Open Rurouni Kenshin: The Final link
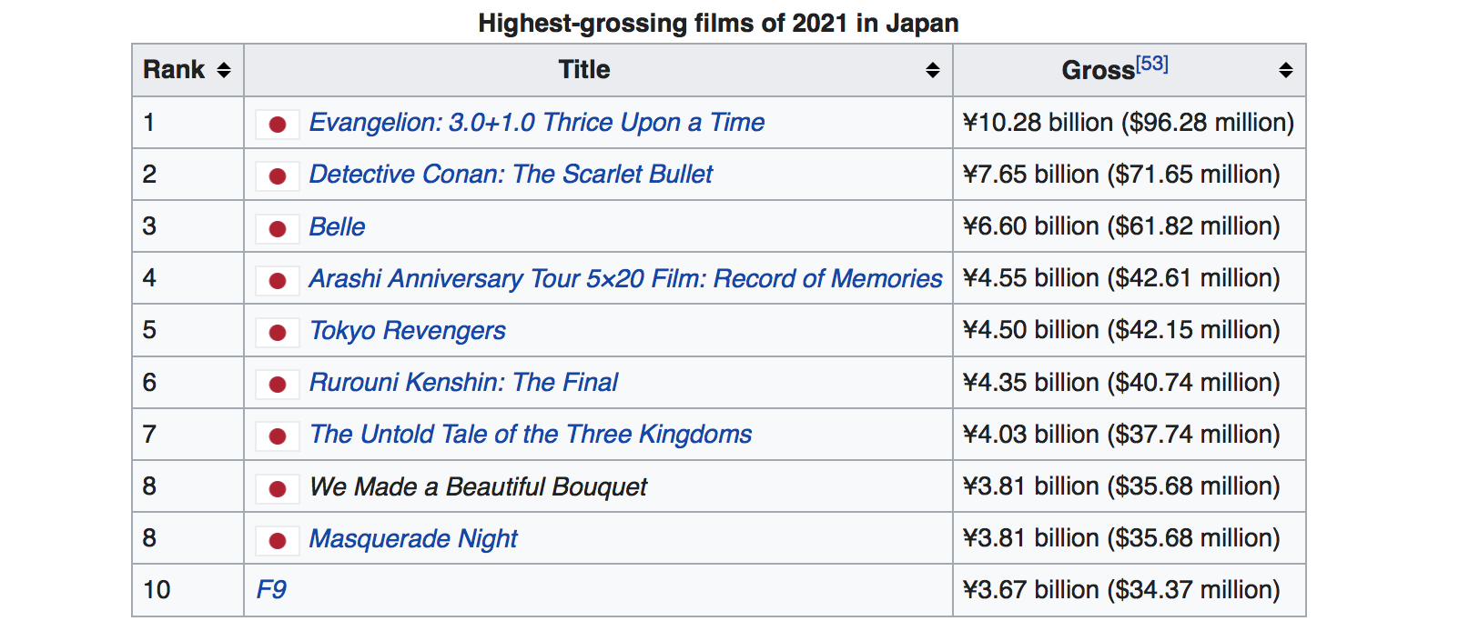Viewport: 1469px width, 631px height. pos(463,383)
